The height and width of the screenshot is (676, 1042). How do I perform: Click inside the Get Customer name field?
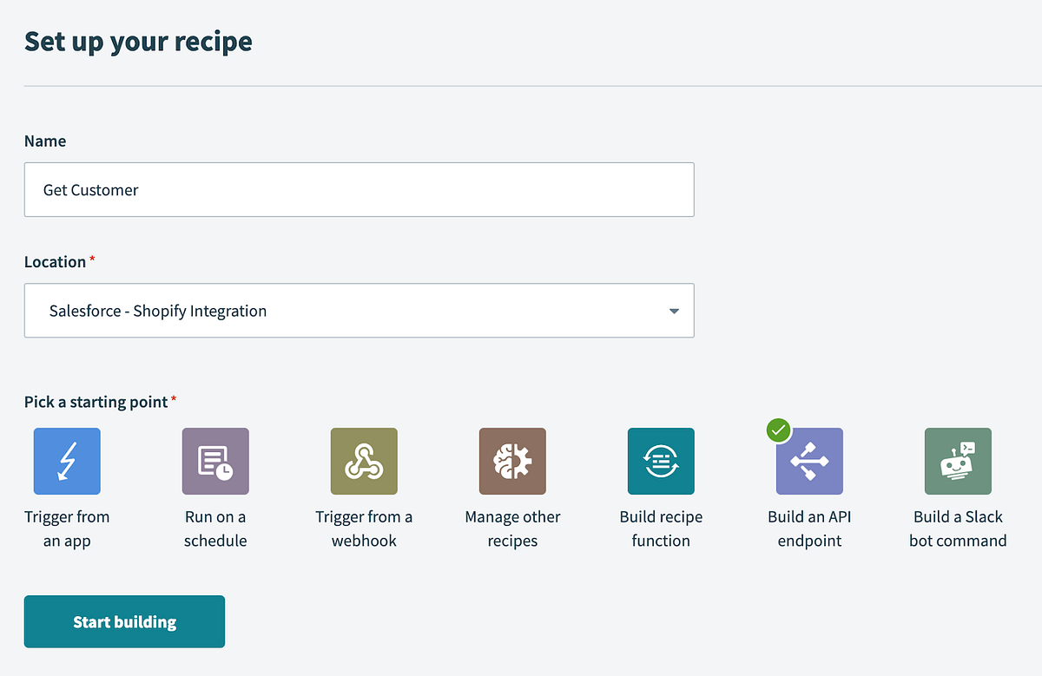coord(359,189)
